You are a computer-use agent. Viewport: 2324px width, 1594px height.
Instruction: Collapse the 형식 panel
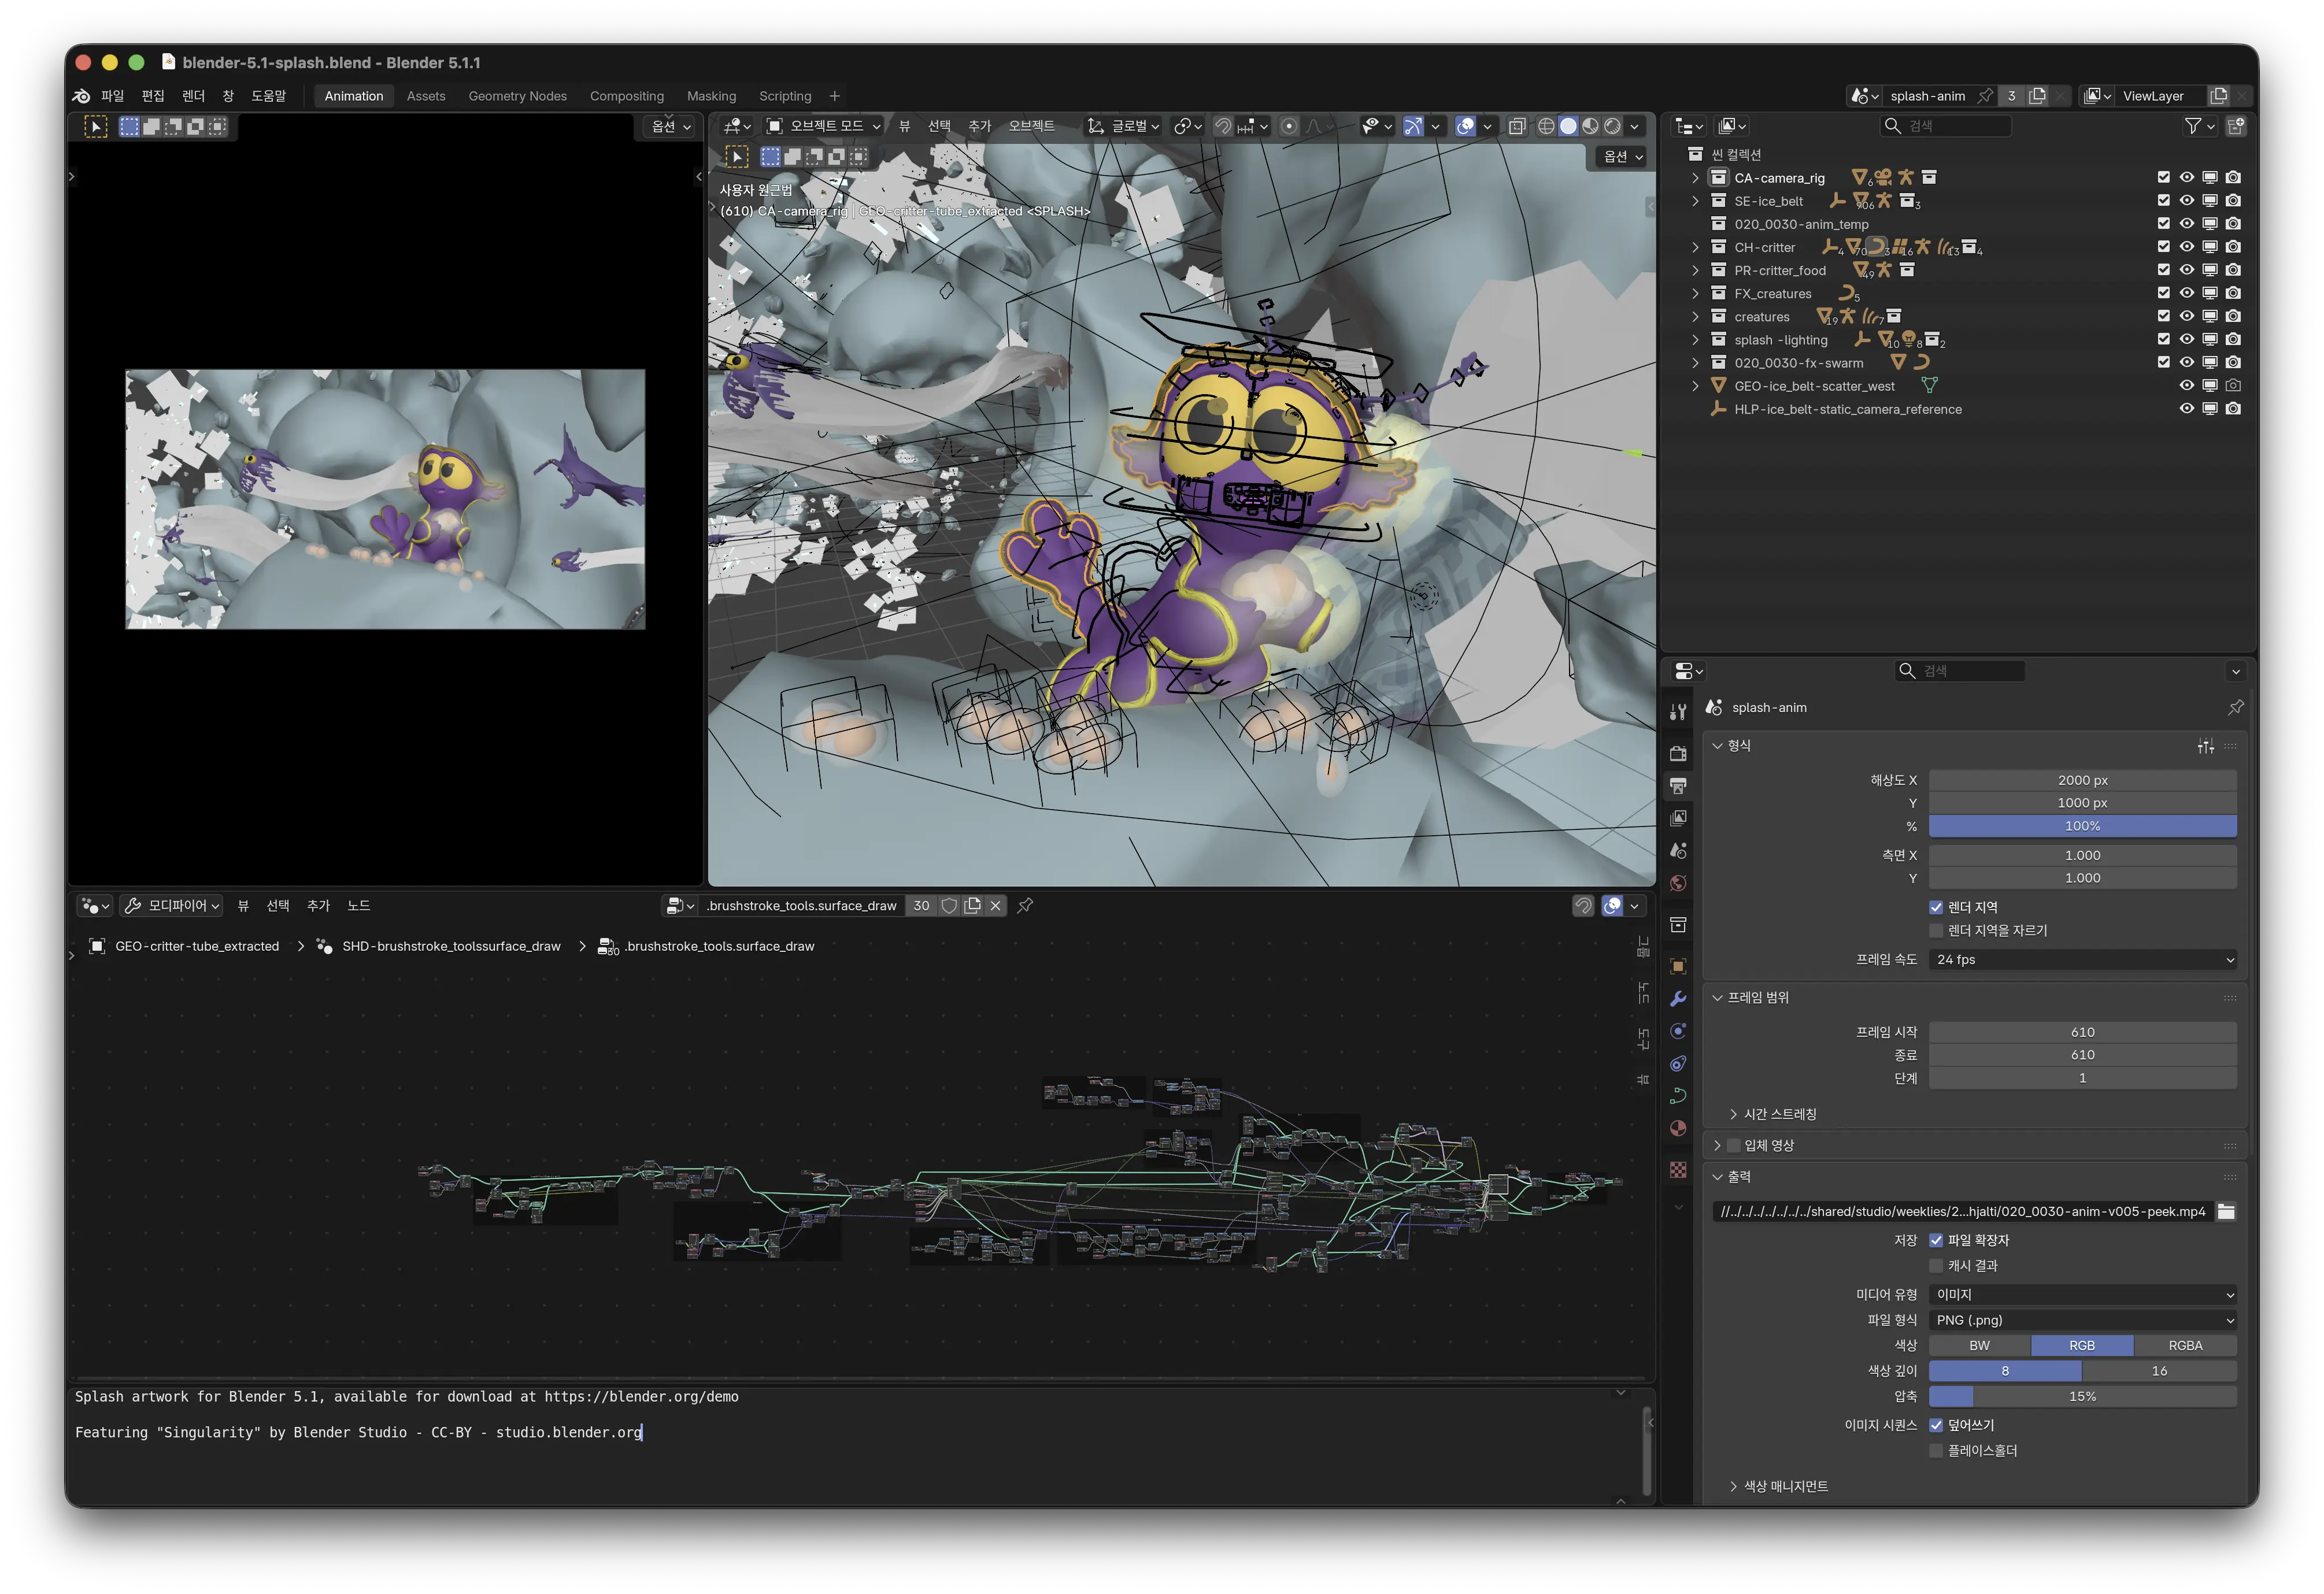click(1717, 746)
